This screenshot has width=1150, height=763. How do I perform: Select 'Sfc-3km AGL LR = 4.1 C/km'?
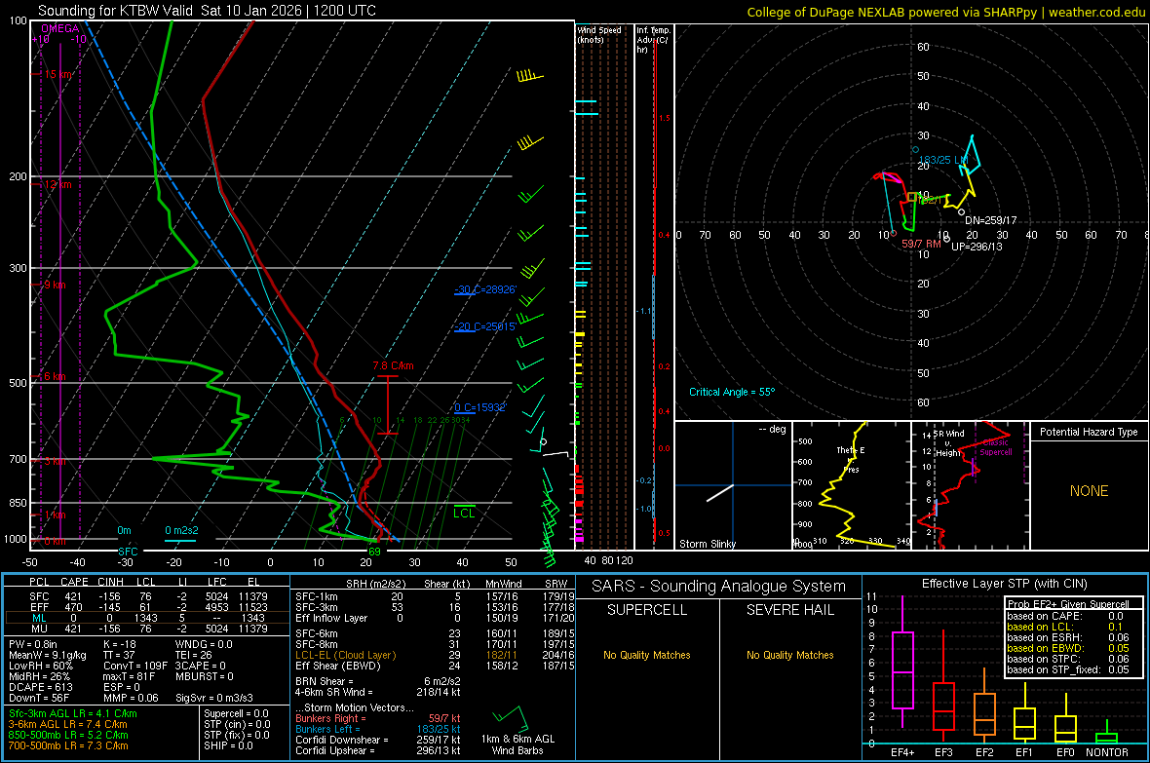click(73, 713)
